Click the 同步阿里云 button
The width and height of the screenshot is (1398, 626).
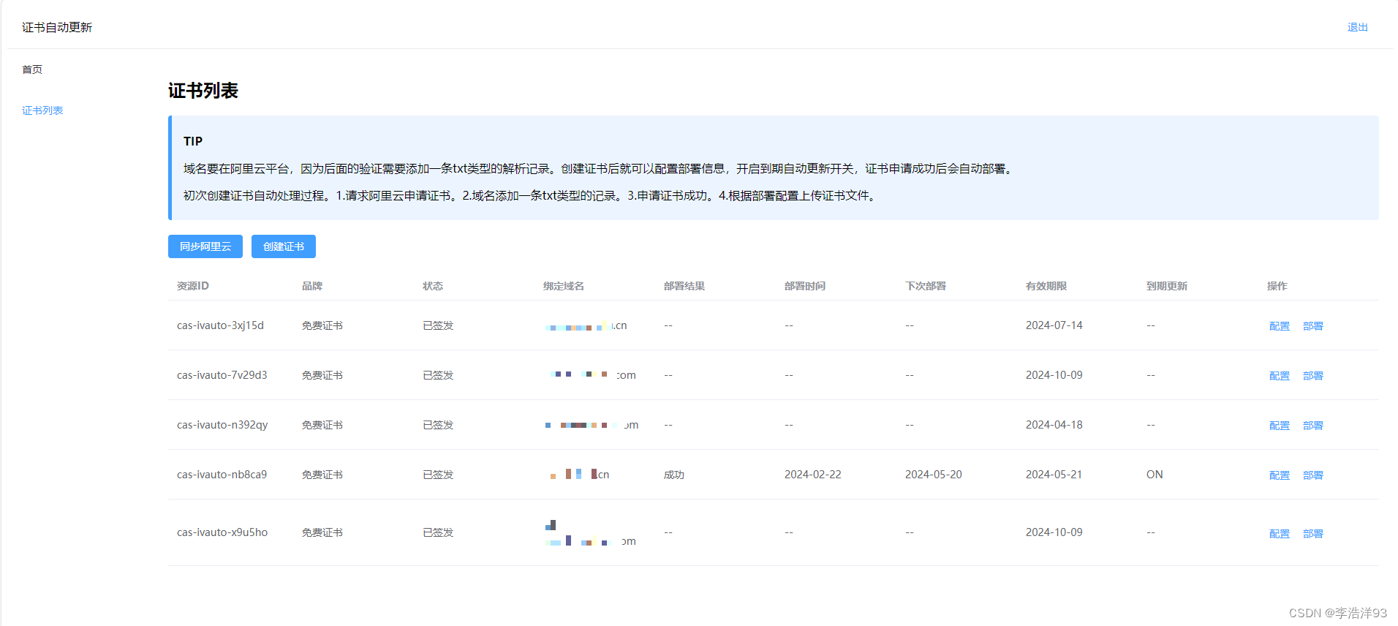(205, 246)
